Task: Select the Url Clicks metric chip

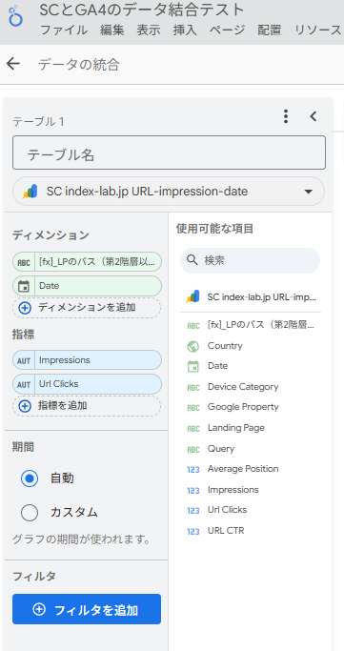Action: (x=87, y=384)
